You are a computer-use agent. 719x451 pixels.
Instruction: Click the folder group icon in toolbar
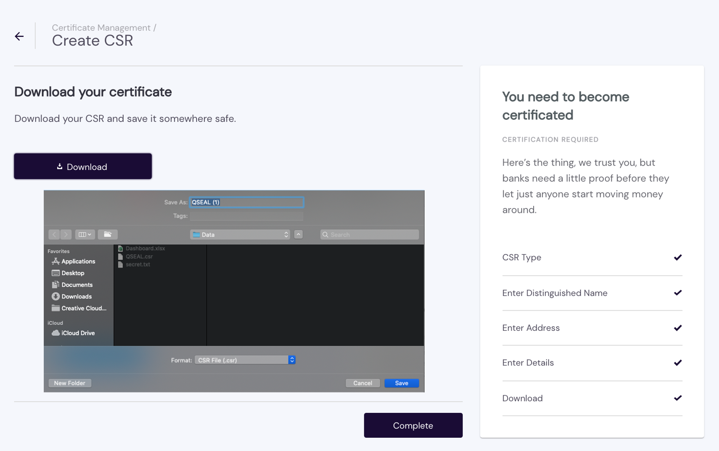(x=108, y=235)
